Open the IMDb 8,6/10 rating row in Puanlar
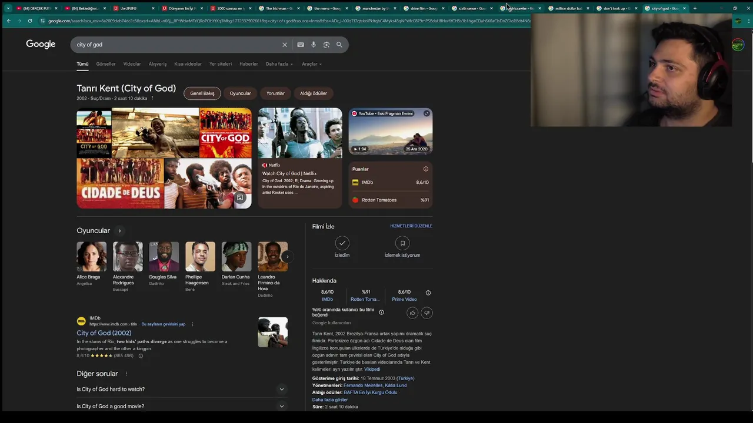This screenshot has height=423, width=753. (x=391, y=183)
